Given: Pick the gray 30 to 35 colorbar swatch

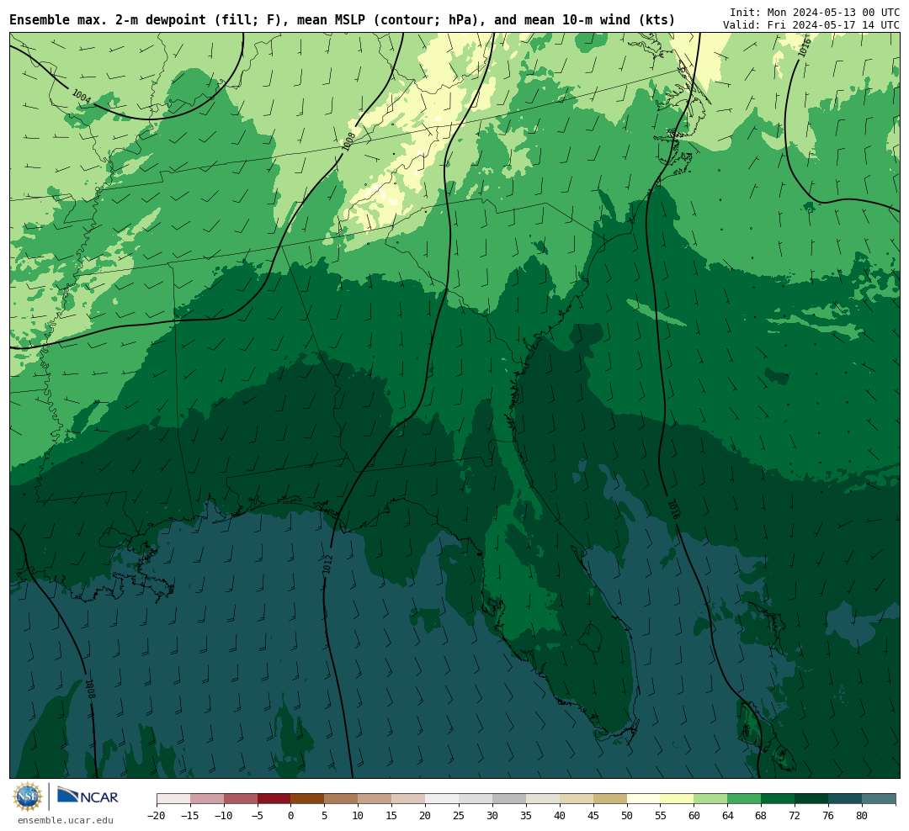Looking at the screenshot, I should (509, 799).
